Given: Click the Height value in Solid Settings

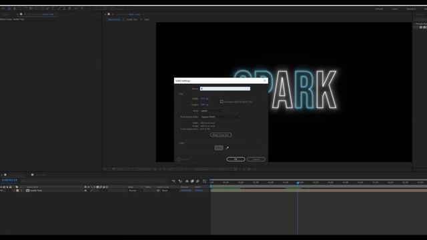Looking at the screenshot, I should point(203,105).
